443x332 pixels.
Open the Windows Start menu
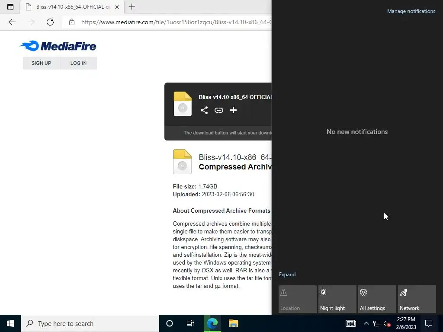point(10,323)
